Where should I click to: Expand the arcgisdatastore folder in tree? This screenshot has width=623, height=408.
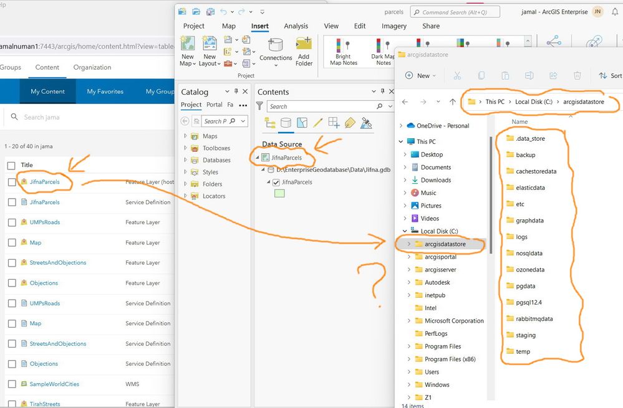coord(409,244)
